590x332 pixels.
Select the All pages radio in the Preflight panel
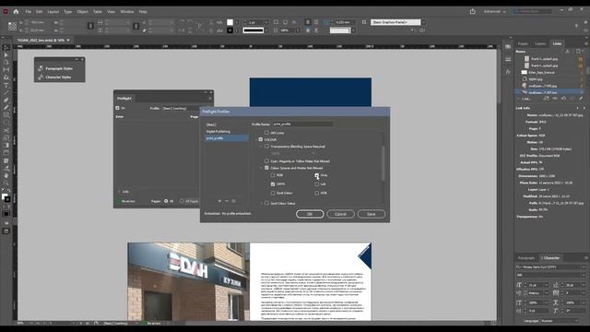(x=166, y=201)
